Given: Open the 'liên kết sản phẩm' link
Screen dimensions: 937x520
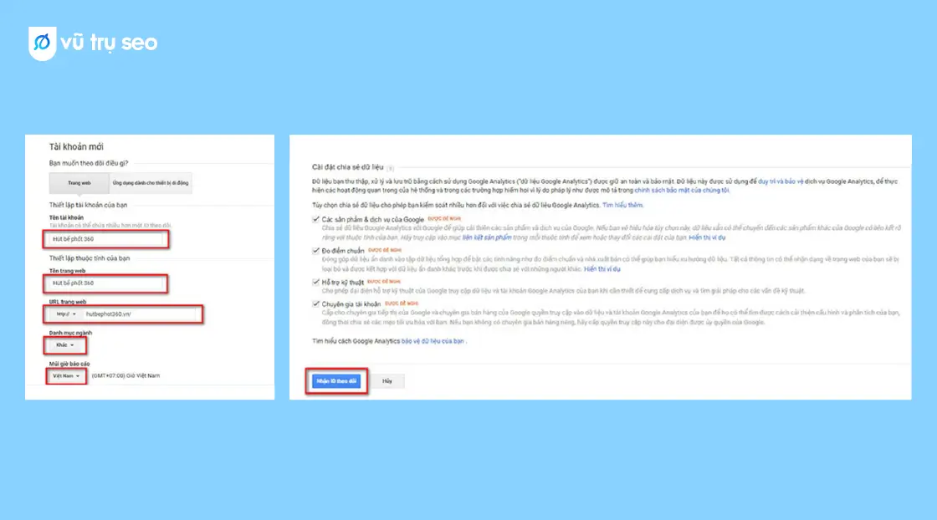Looking at the screenshot, I should [x=486, y=237].
